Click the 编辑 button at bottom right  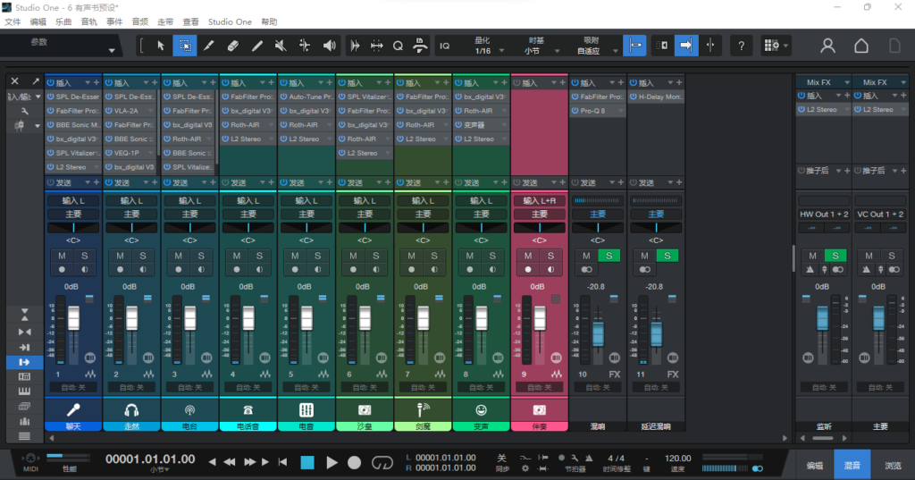click(814, 465)
